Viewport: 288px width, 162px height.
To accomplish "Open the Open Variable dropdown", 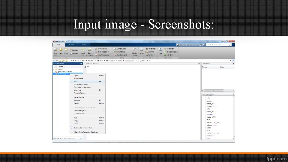I will pyautogui.click(x=108, y=52).
